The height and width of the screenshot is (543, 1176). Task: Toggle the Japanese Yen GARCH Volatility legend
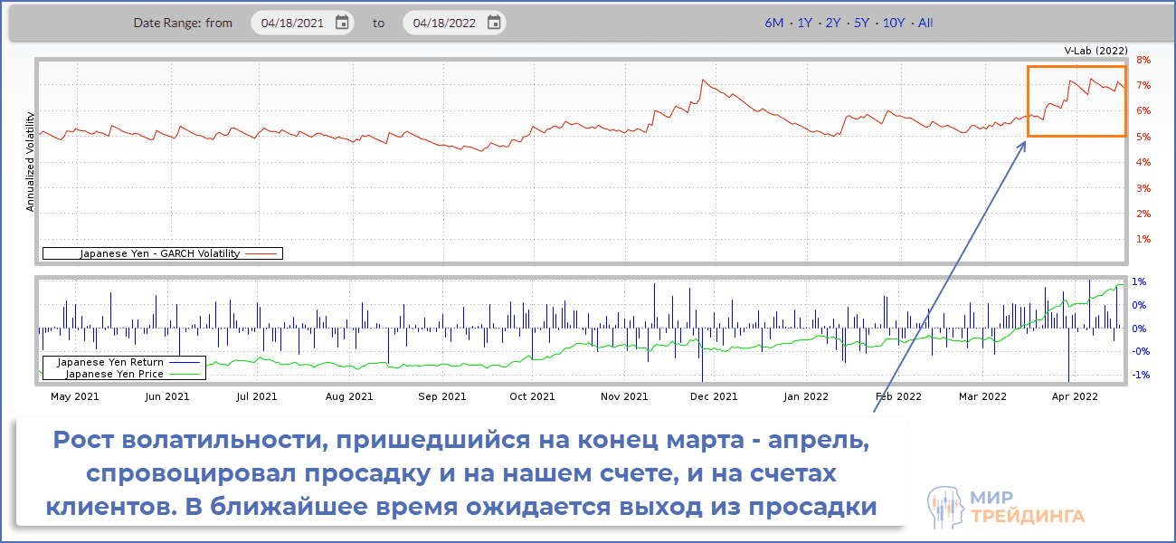(160, 253)
